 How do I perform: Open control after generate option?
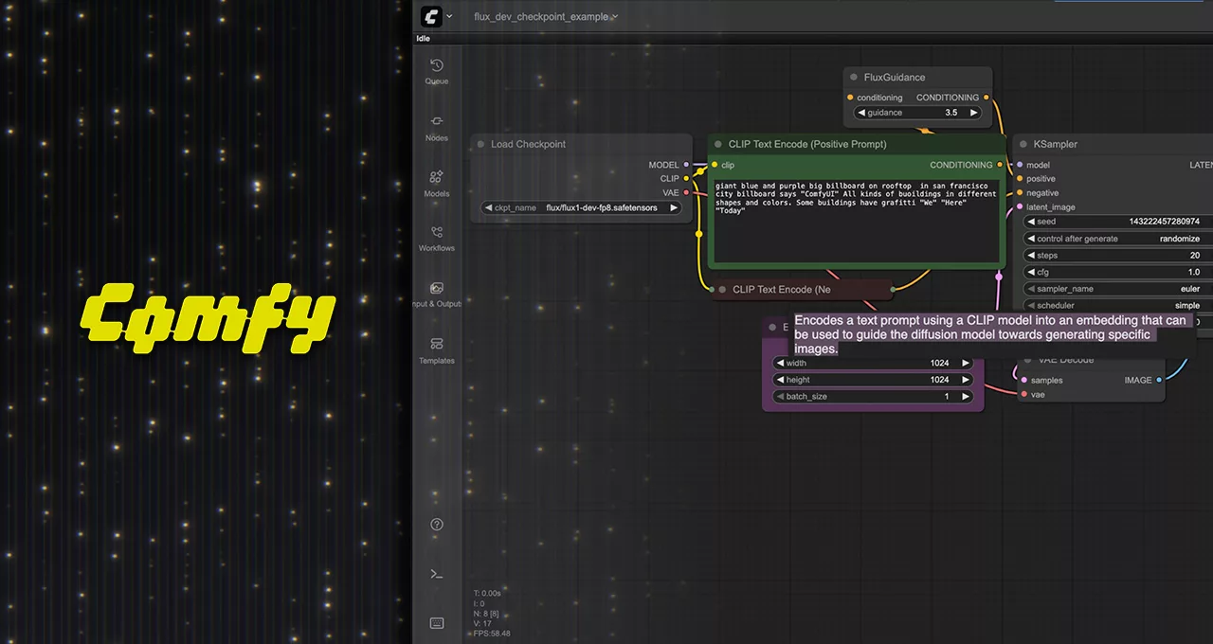coord(1118,239)
